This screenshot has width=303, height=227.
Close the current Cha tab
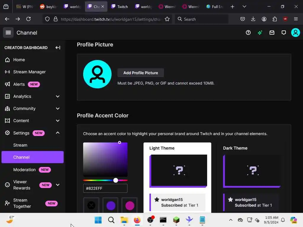tap(103, 7)
